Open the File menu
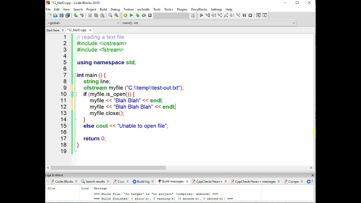 (48, 9)
